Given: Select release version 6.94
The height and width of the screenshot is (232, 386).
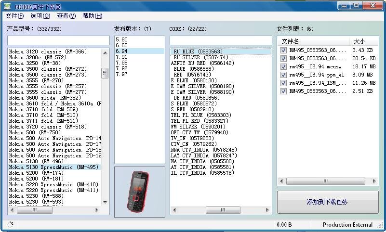Looking at the screenshot, I should (140, 51).
